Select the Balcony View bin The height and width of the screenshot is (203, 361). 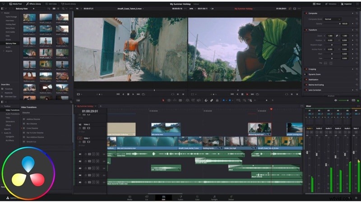click(x=11, y=43)
